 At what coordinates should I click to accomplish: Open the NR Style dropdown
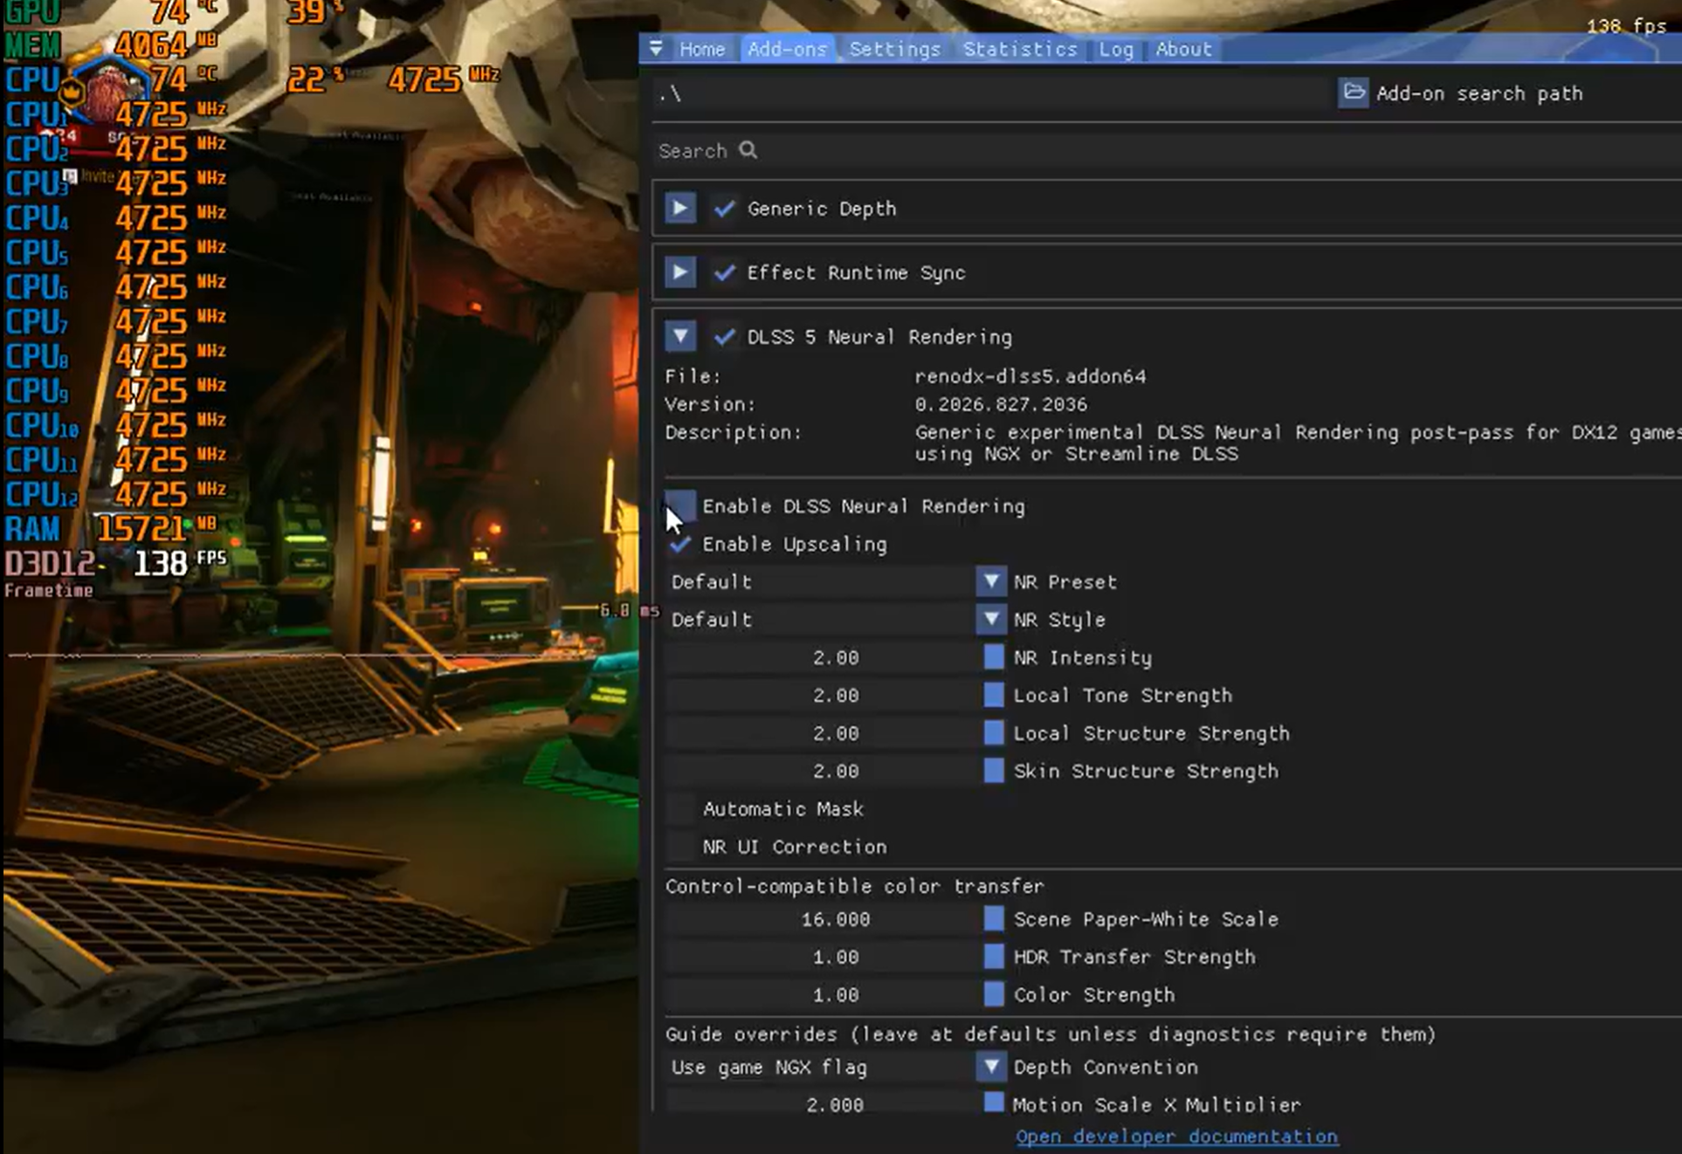[x=991, y=620]
